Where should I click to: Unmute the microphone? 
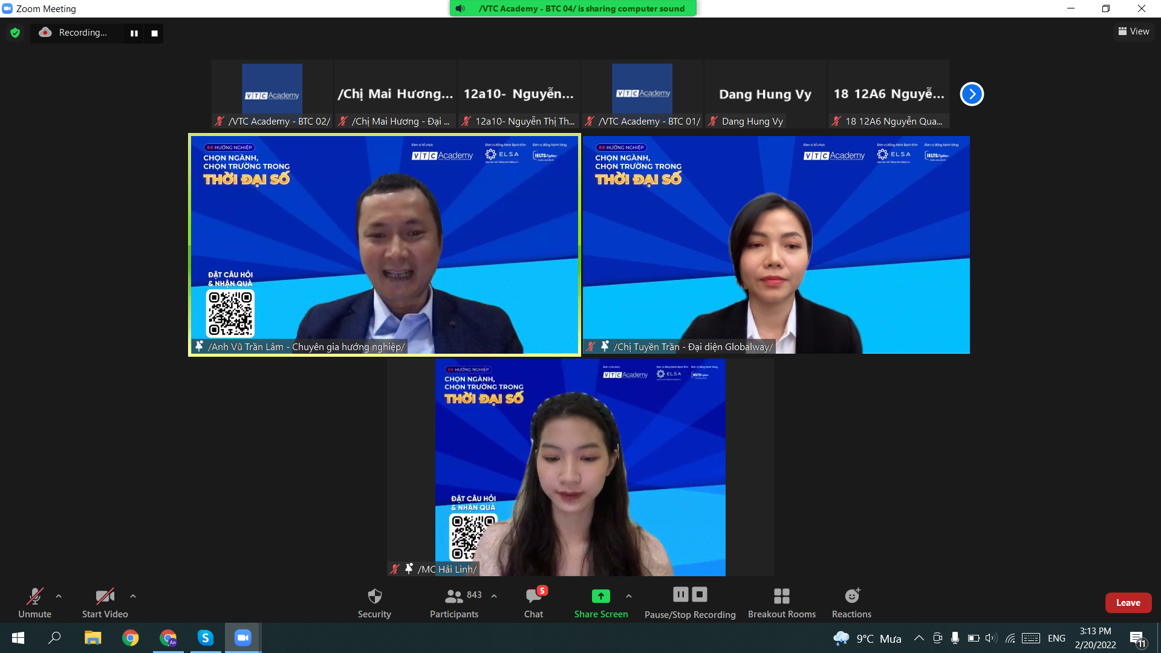(34, 603)
